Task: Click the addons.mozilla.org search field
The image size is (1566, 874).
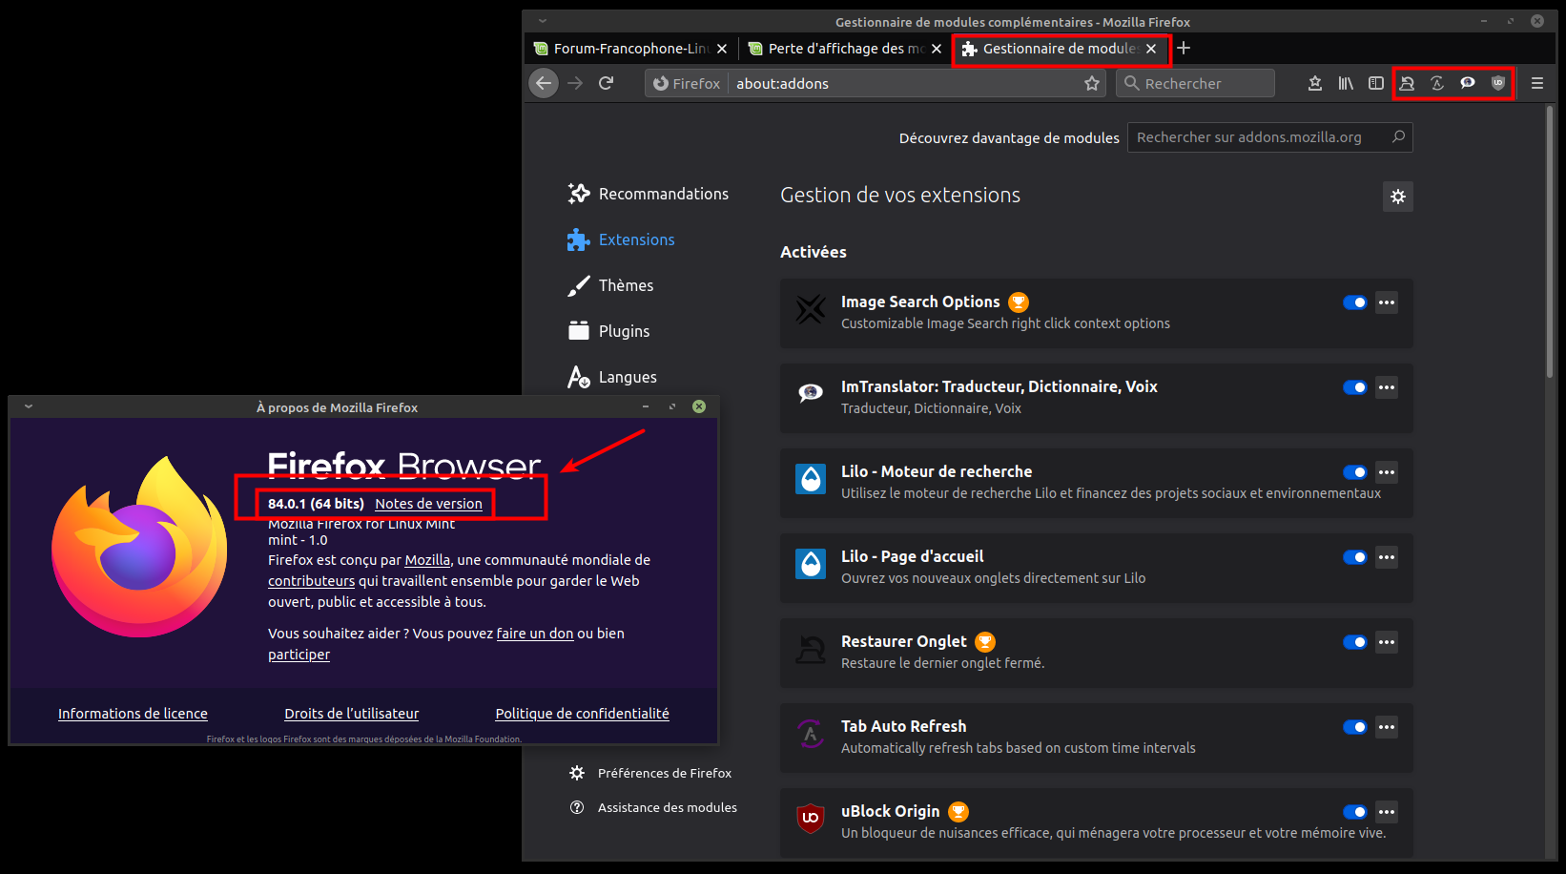Action: tap(1270, 137)
